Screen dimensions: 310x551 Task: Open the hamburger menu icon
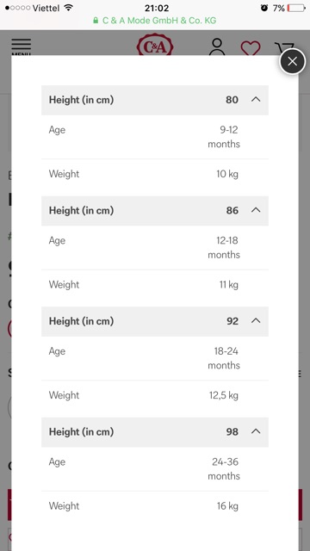(21, 46)
